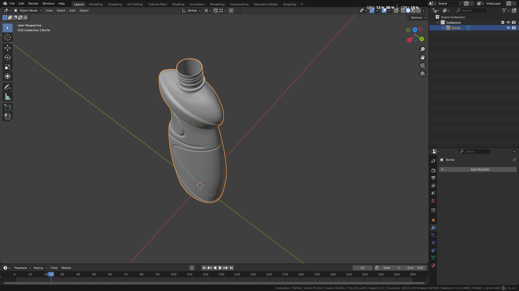Select the Transform tool
The image size is (519, 291).
point(8,76)
